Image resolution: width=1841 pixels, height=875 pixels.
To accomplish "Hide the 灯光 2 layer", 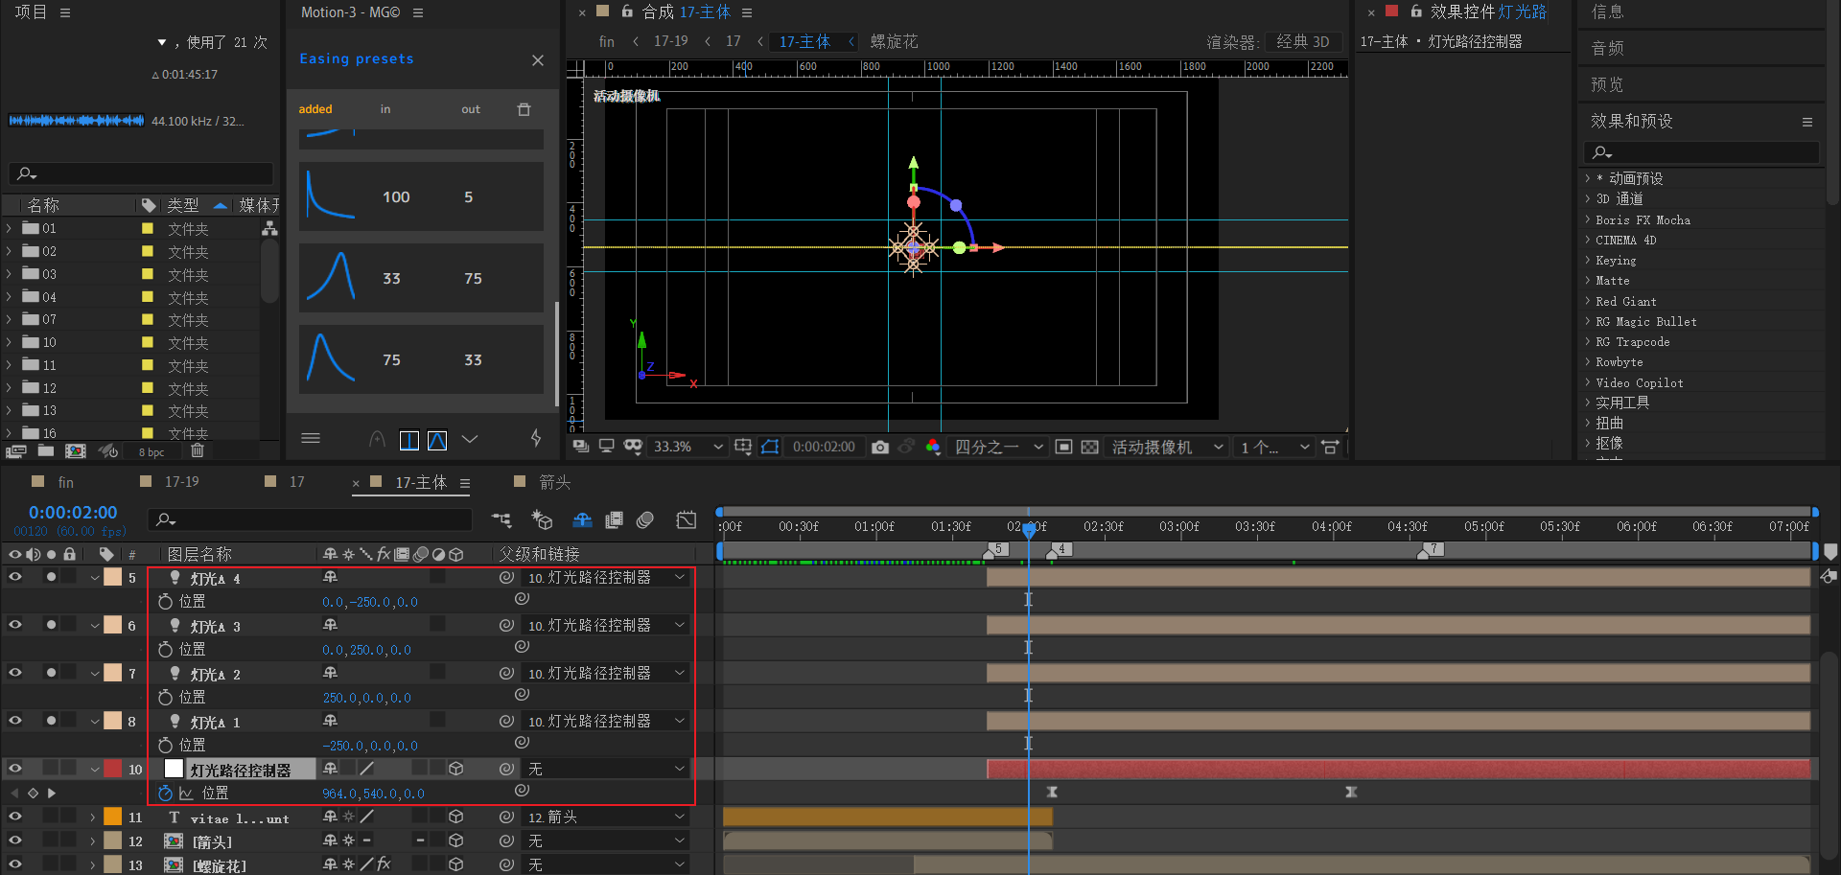I will click(x=15, y=673).
